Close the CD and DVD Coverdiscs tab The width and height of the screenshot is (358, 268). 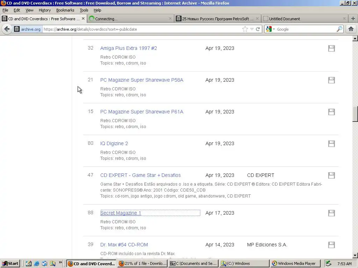click(x=83, y=19)
